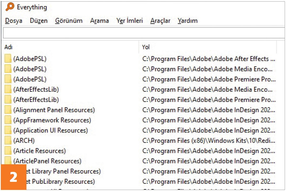This screenshot has height=191, width=286.
Task: Click InDesign path of (Article Resources)
Action: point(209,151)
